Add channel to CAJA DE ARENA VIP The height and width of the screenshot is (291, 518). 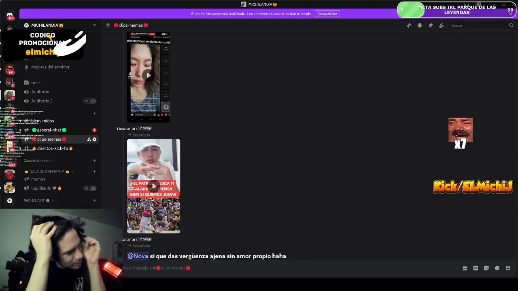94,171
